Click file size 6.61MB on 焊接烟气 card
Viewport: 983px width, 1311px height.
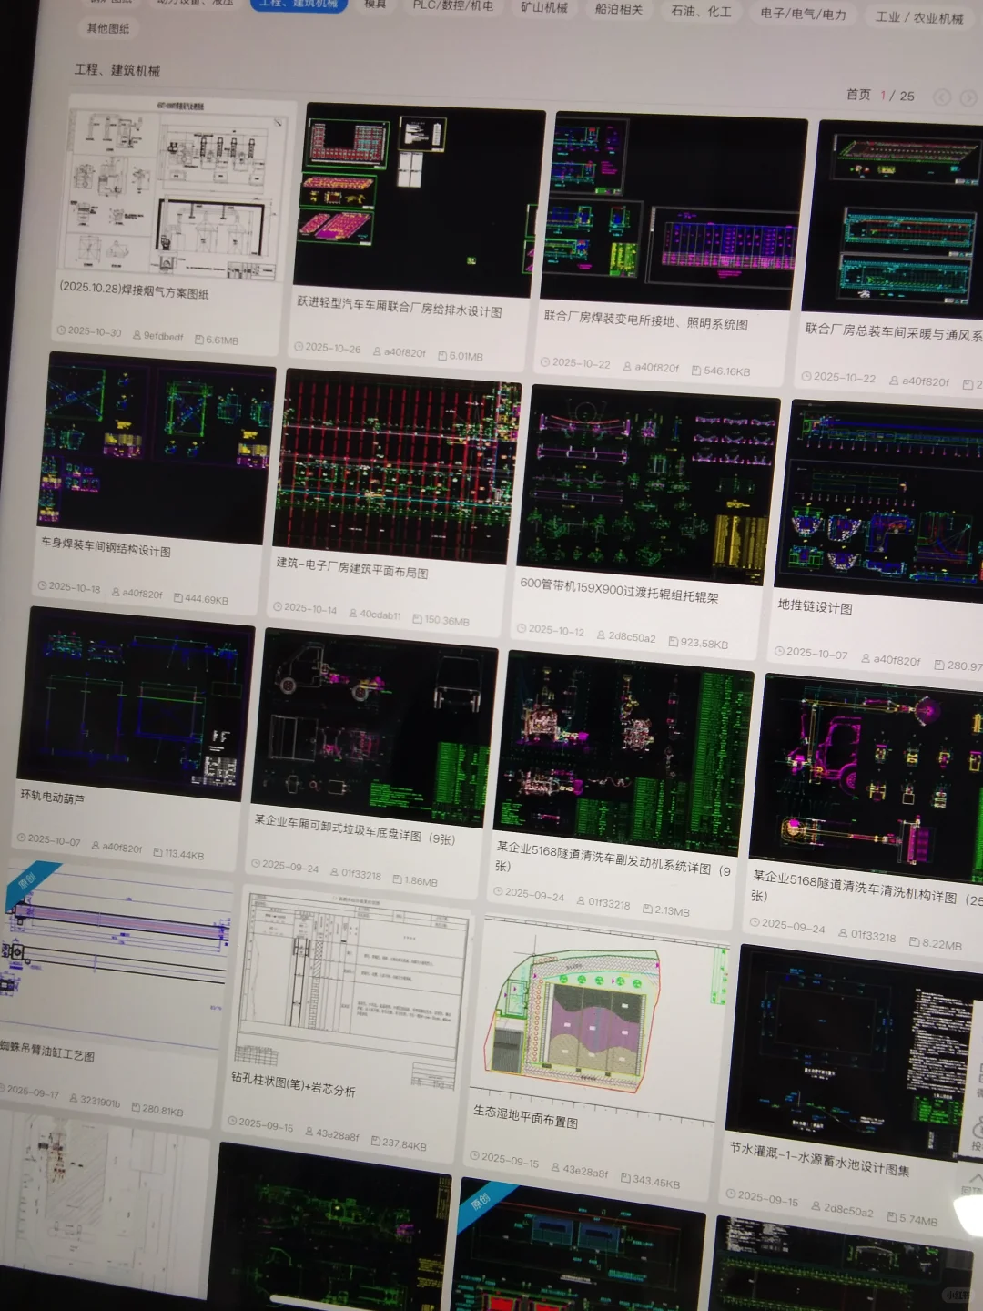222,340
